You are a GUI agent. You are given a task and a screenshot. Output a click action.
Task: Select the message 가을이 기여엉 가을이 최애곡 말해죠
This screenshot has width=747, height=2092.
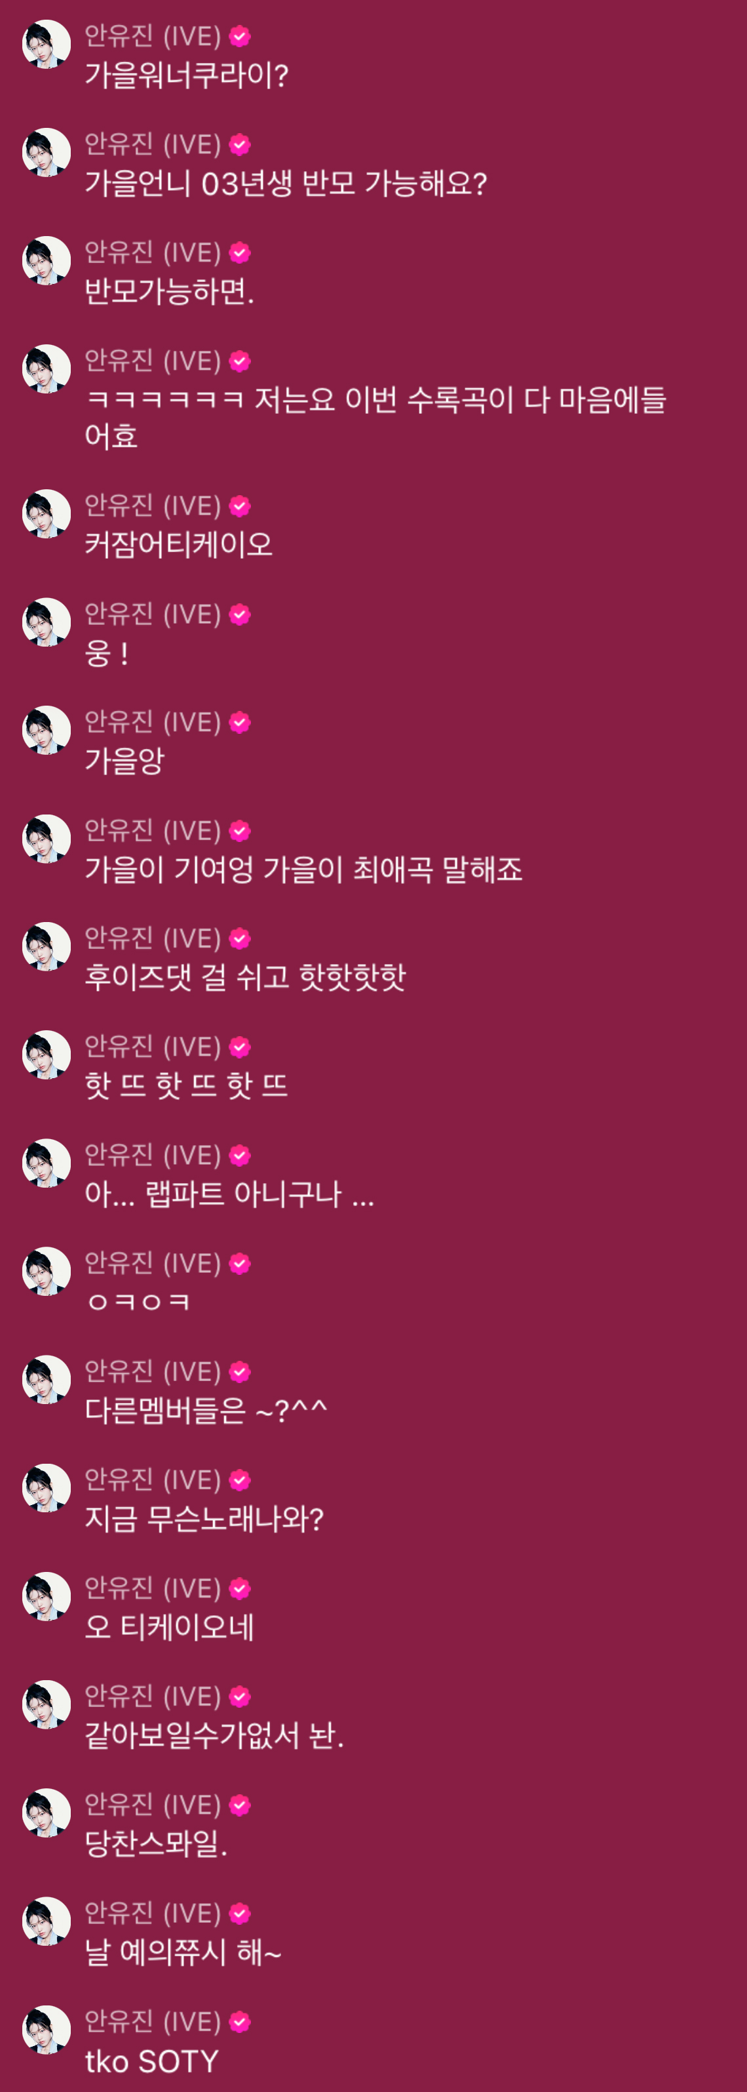303,870
